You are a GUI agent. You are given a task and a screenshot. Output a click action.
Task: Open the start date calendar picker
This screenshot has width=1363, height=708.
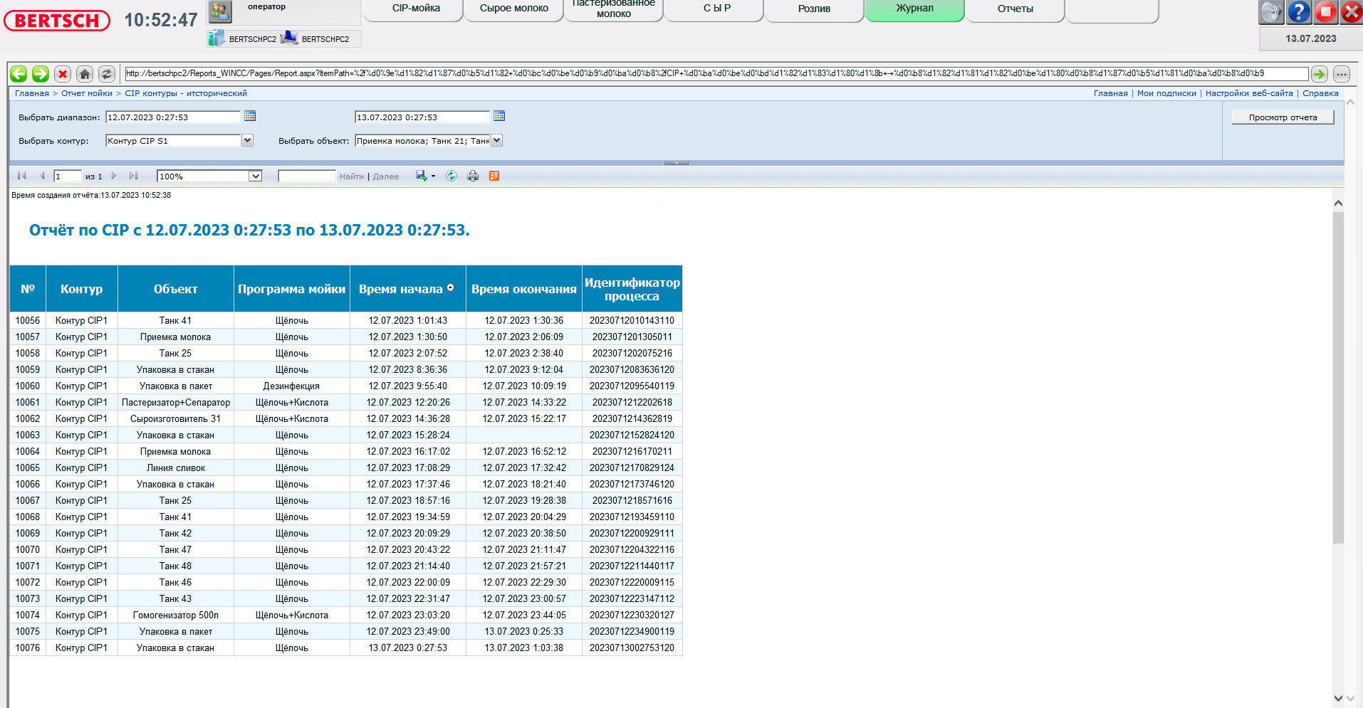pyautogui.click(x=250, y=116)
